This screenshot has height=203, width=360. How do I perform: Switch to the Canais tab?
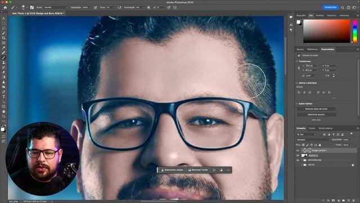[x=312, y=128]
